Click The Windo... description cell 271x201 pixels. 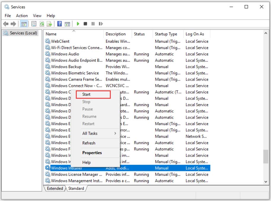click(x=117, y=73)
